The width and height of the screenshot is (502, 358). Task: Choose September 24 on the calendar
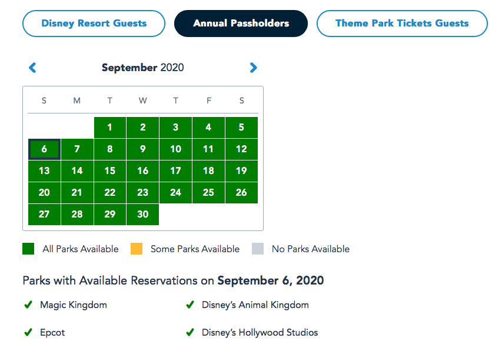point(175,193)
